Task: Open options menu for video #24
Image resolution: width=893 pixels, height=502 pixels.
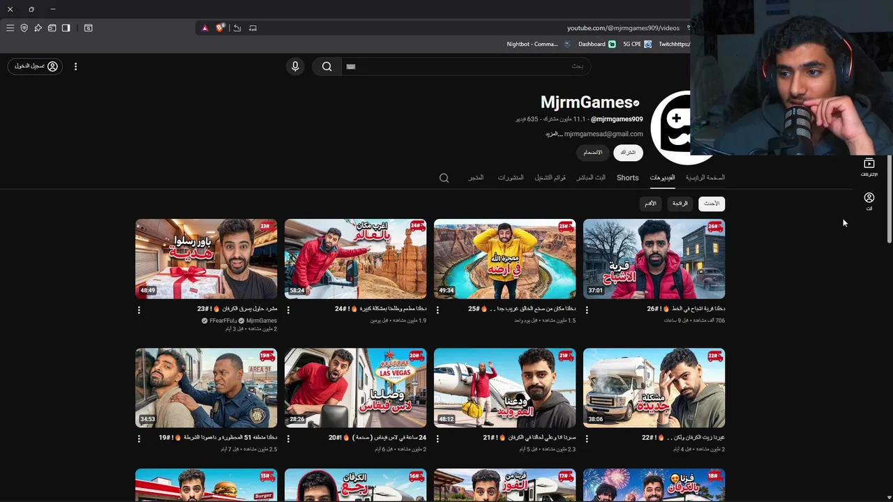Action: coord(288,310)
